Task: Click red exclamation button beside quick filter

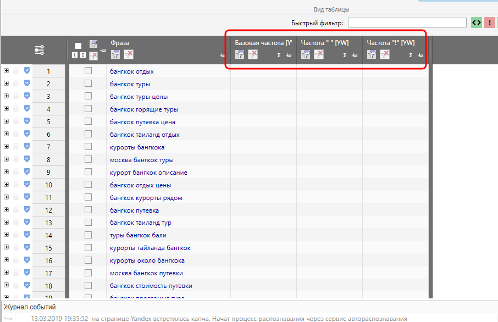Action: tap(490, 23)
